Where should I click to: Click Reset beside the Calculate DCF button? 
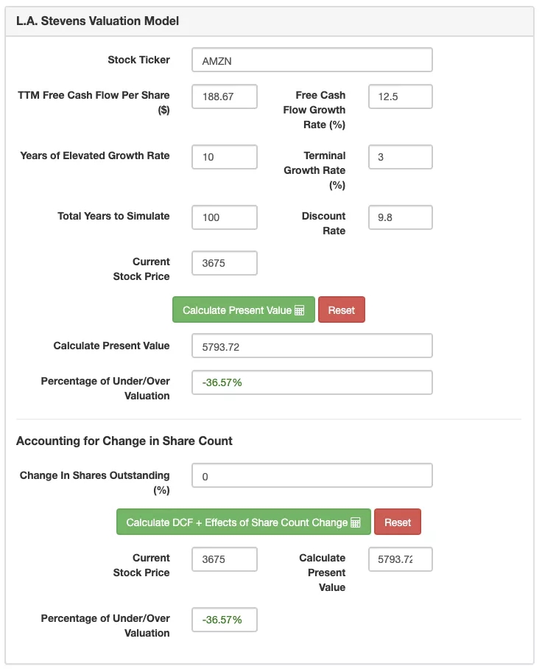tap(398, 522)
